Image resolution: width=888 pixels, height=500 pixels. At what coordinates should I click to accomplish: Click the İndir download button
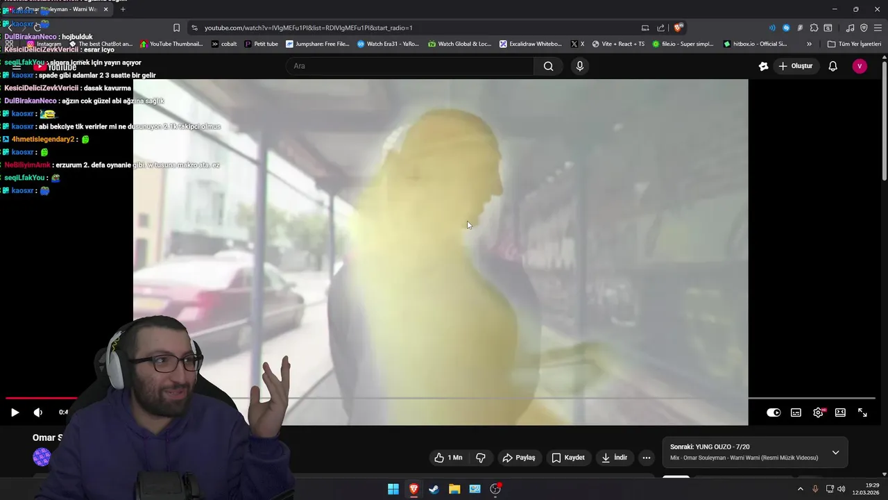click(x=614, y=458)
